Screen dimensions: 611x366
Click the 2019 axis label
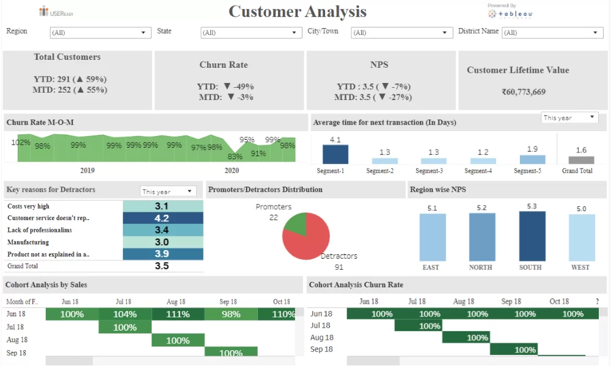click(87, 170)
